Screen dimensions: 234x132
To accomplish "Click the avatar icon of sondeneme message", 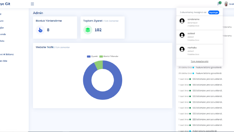I will coord(182,21).
